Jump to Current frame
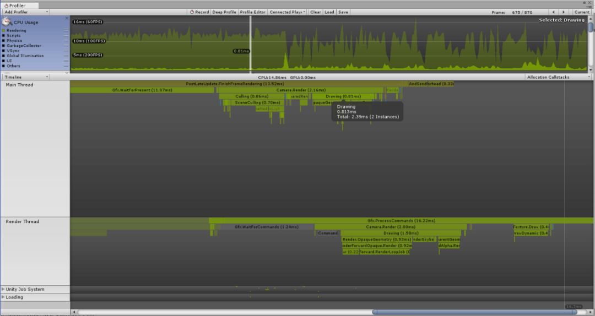The image size is (595, 316). click(581, 12)
